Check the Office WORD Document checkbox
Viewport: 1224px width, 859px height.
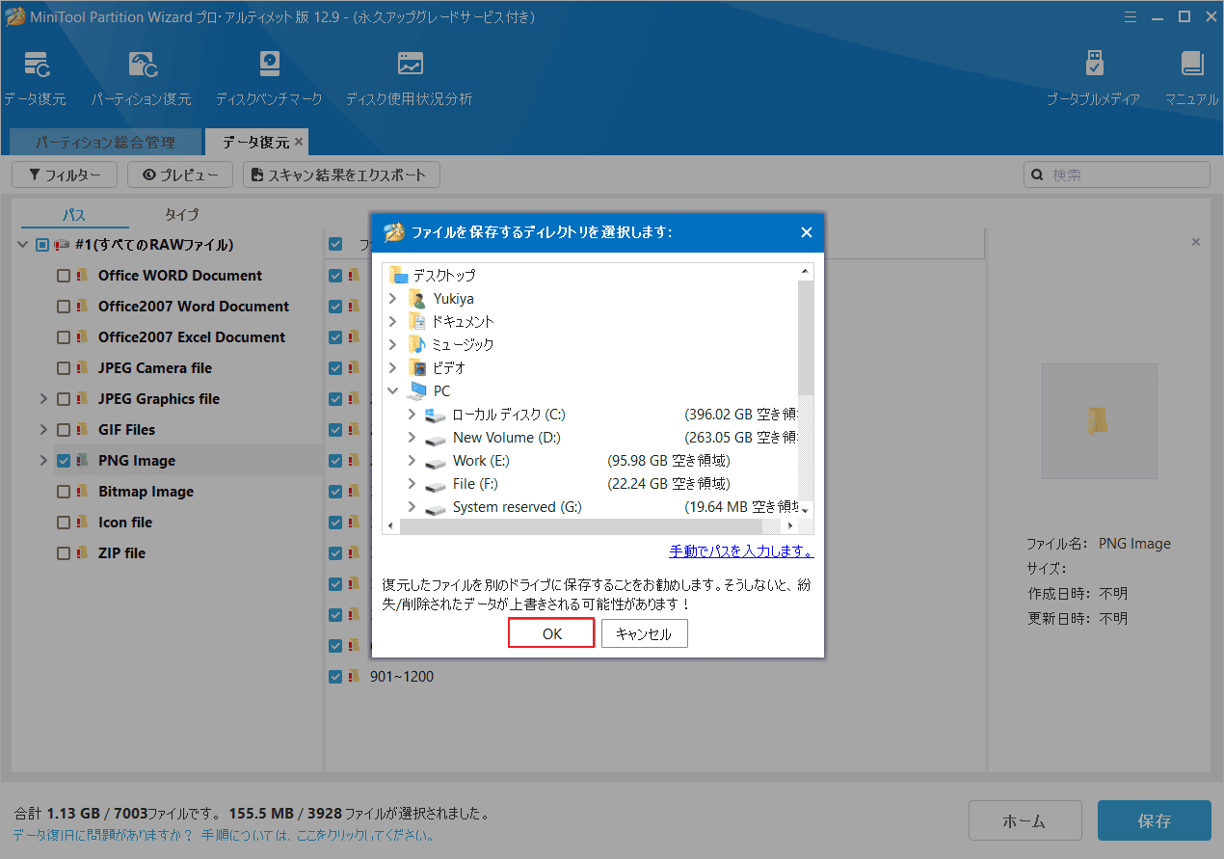pyautogui.click(x=64, y=276)
